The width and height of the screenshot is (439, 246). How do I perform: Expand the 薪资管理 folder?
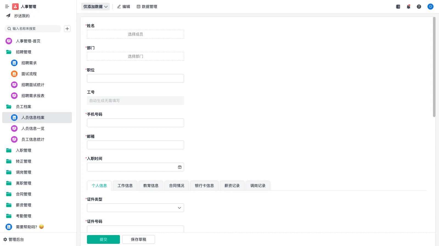click(x=23, y=205)
